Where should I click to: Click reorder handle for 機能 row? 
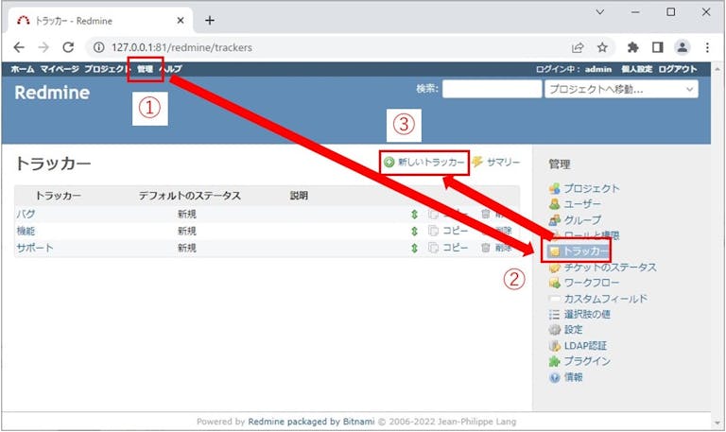tap(414, 231)
